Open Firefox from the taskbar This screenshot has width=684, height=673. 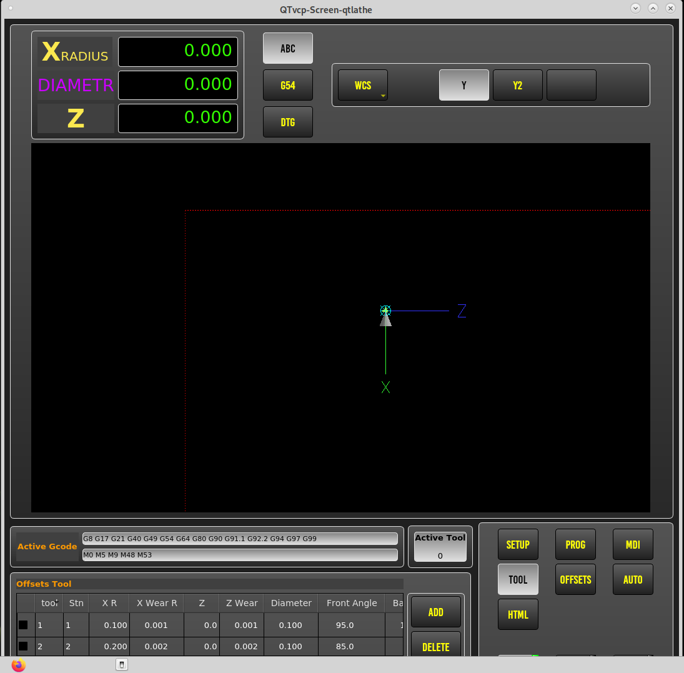(18, 665)
